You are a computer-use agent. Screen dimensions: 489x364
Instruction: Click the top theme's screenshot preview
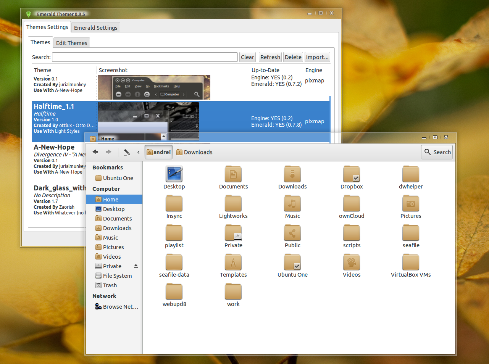click(154, 87)
